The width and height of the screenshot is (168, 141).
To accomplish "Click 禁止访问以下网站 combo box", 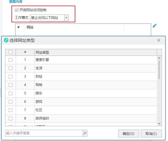I will click(47, 18).
